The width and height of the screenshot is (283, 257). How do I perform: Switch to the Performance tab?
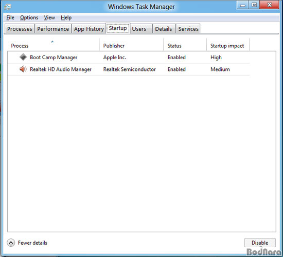(53, 29)
